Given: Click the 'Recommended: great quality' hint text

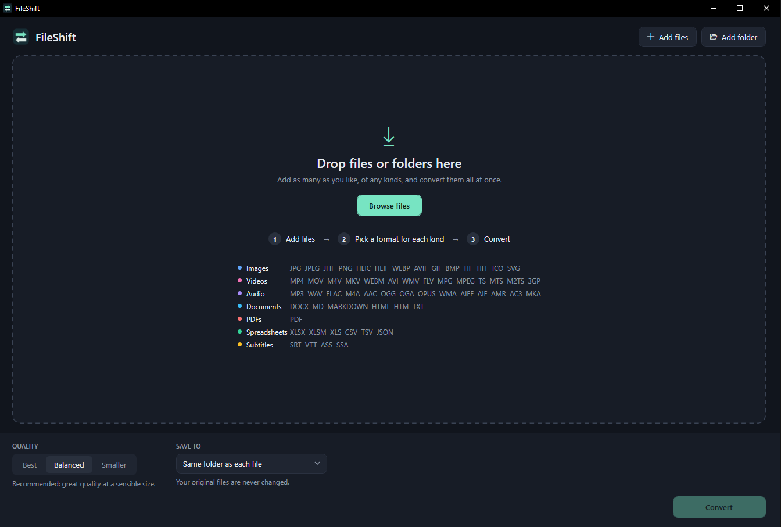Looking at the screenshot, I should [x=84, y=484].
